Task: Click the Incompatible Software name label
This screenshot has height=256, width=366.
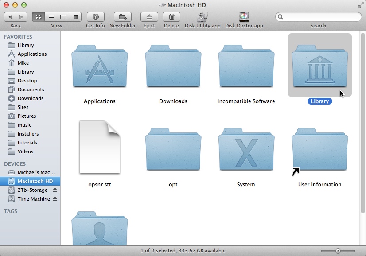Action: 246,101
